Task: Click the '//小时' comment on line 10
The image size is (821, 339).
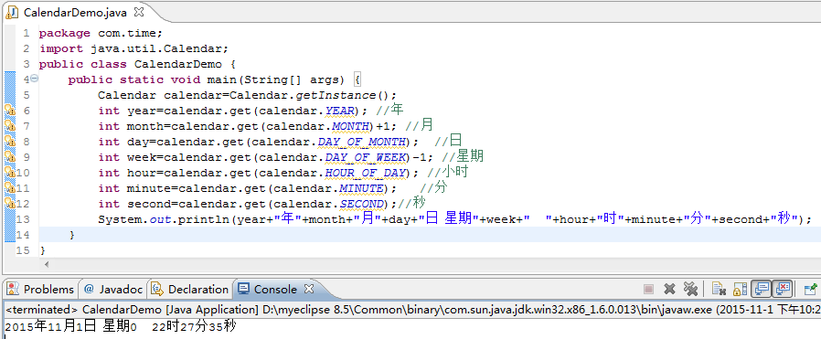Action: 448,172
